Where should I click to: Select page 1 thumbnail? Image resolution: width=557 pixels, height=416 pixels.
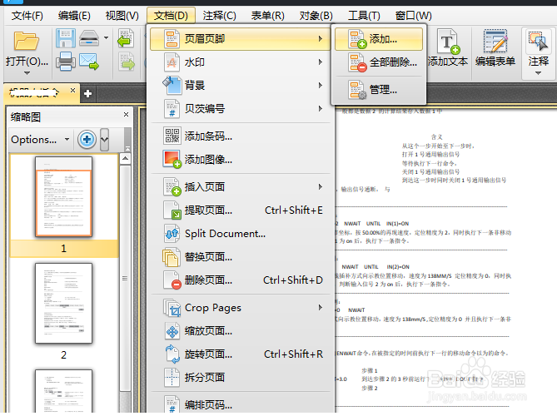63,197
